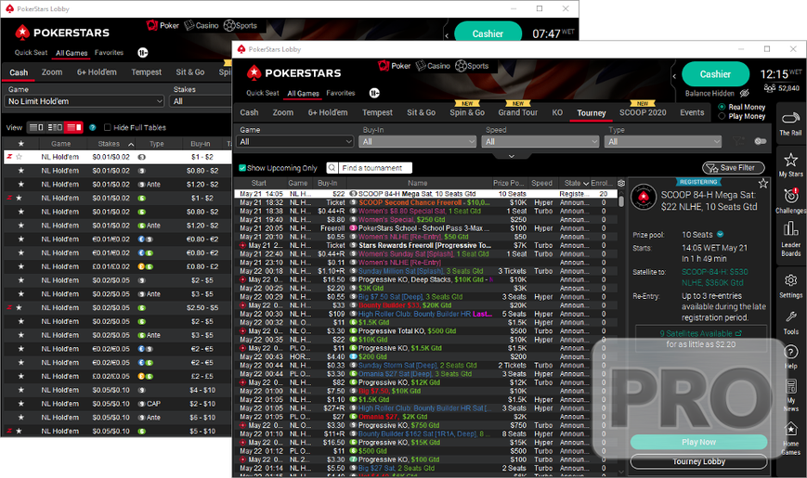Select the Play Money radio button

point(722,116)
